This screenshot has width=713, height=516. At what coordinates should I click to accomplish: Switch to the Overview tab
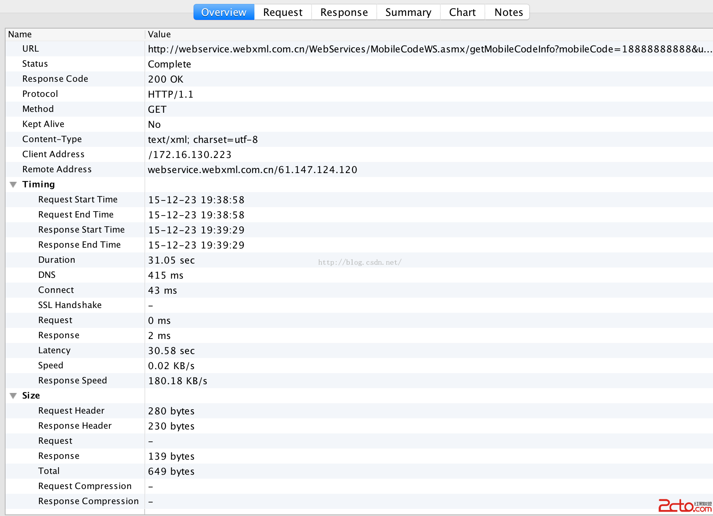224,12
